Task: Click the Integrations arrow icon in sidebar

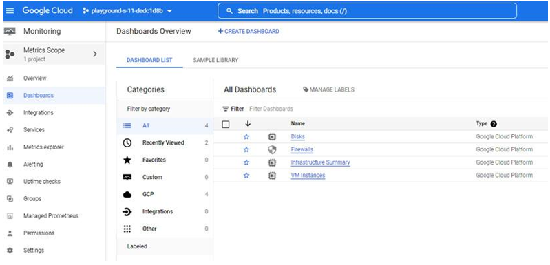Action: [x=10, y=112]
